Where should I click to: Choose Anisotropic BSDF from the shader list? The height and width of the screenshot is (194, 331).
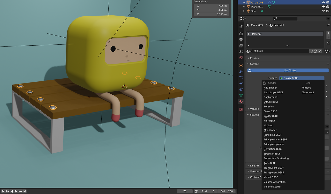pyautogui.click(x=273, y=92)
